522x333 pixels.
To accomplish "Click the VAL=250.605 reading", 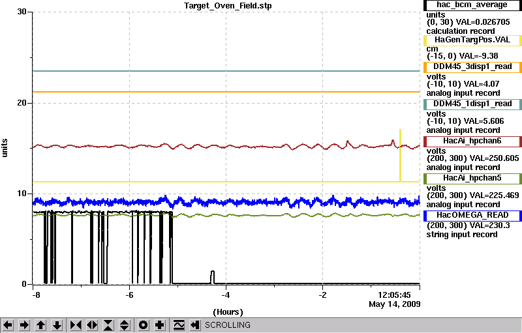I will pos(494,158).
